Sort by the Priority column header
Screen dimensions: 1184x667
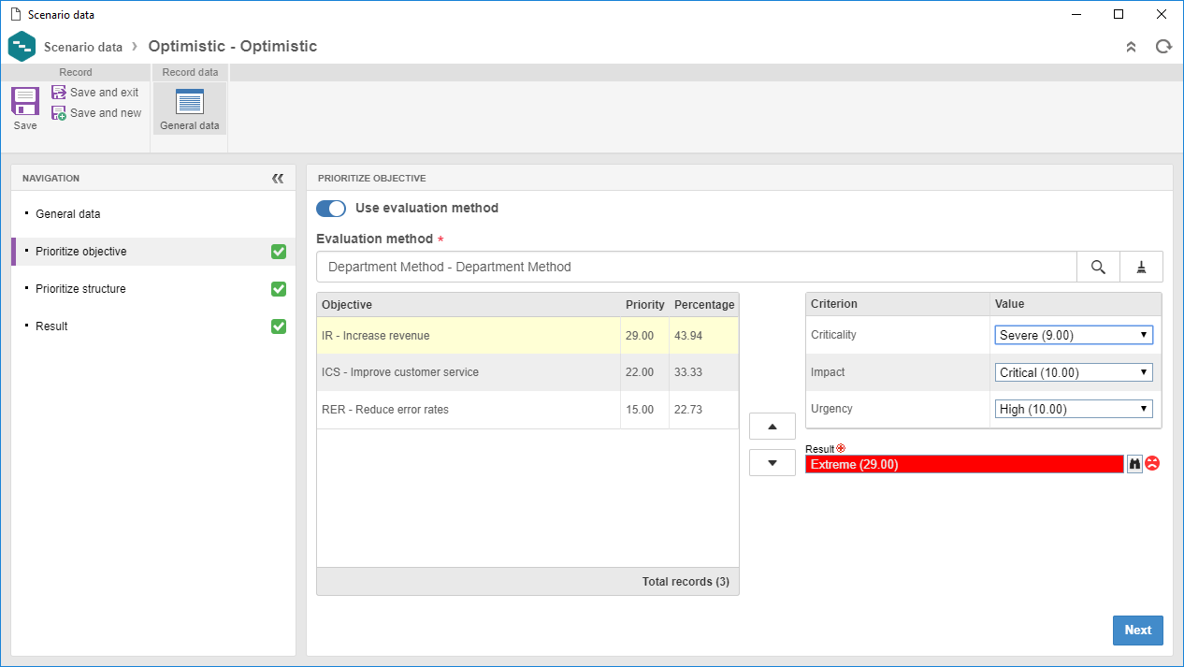pos(645,305)
